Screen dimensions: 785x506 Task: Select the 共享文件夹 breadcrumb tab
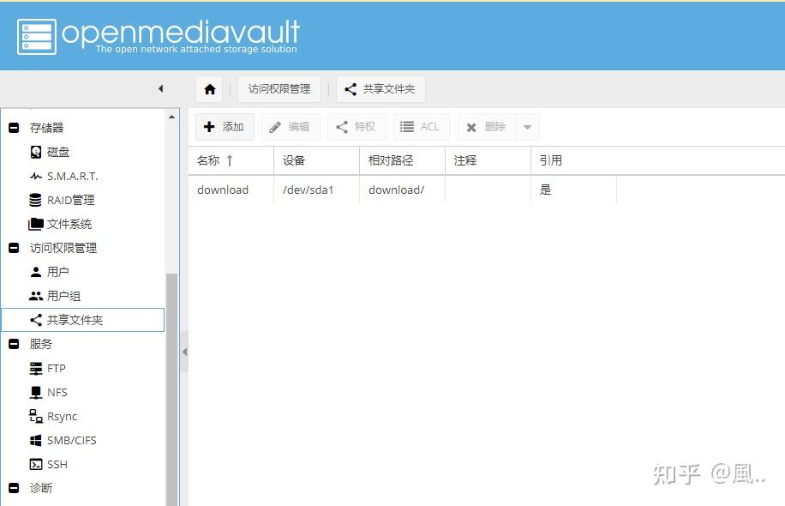click(381, 88)
